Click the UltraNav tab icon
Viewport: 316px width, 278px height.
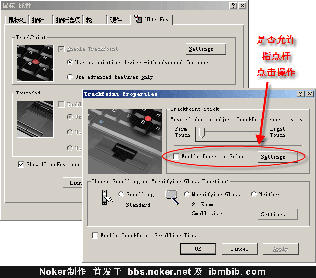(x=138, y=20)
